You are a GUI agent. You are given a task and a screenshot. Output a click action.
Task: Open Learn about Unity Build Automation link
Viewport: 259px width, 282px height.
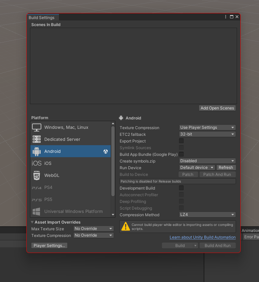203,237
